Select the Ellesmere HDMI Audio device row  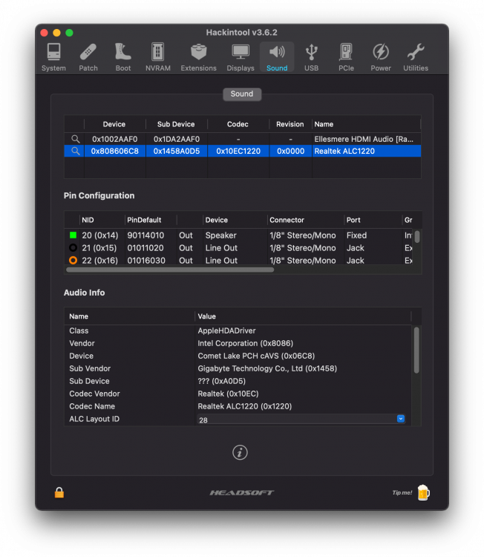[x=243, y=139]
